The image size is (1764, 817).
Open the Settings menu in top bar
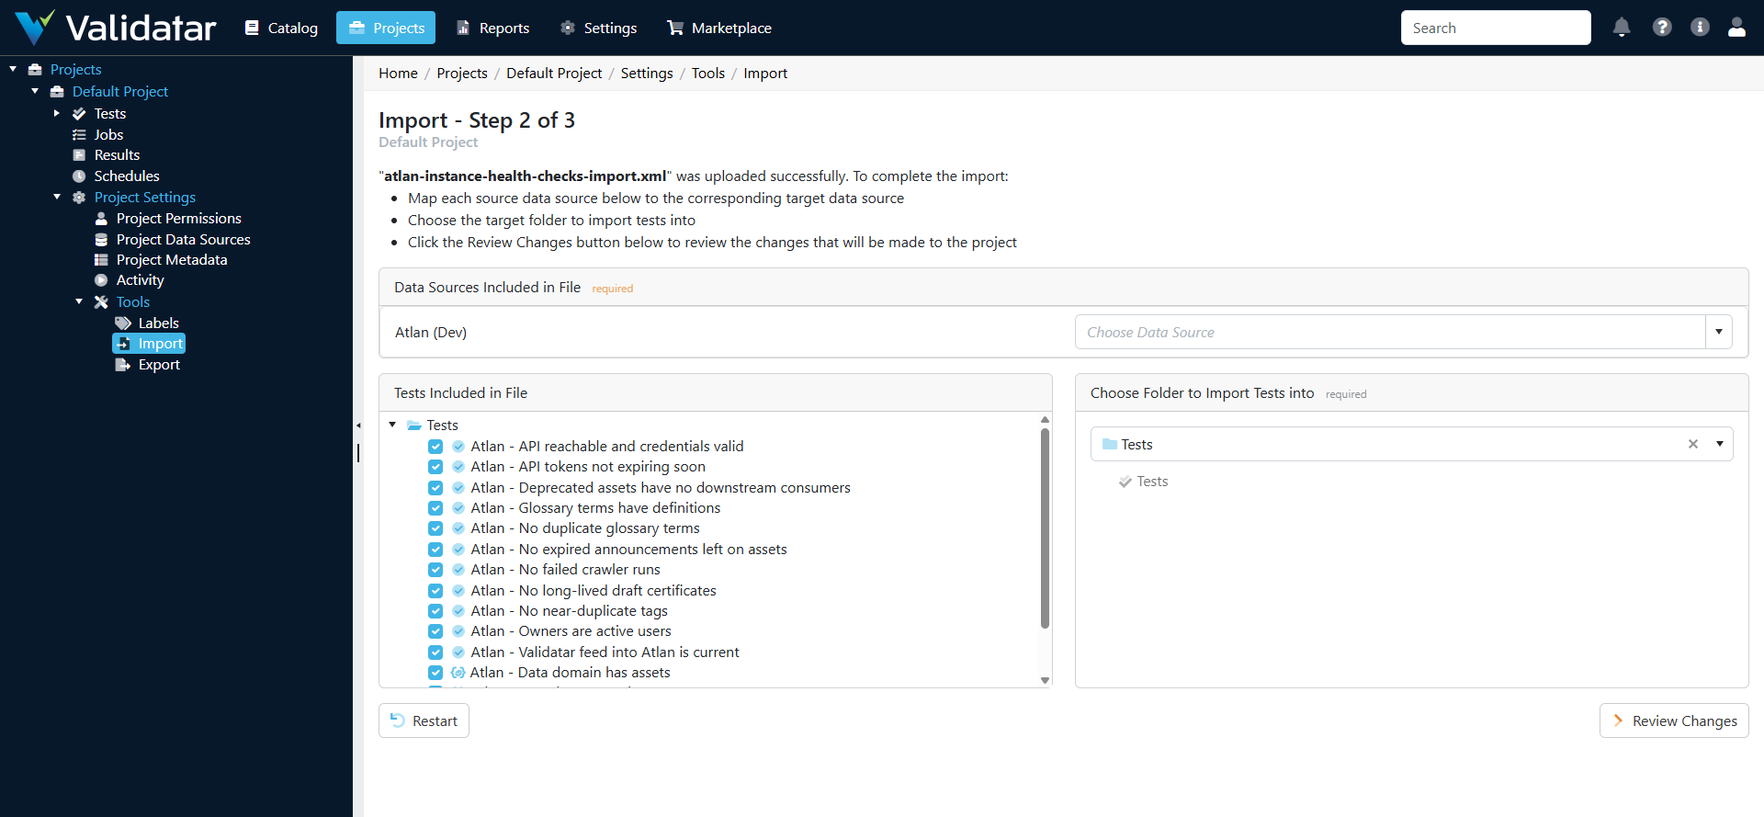click(x=599, y=28)
